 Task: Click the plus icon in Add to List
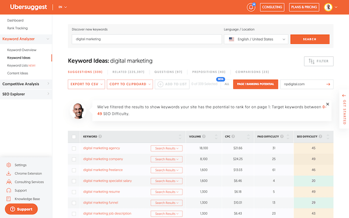(x=160, y=84)
